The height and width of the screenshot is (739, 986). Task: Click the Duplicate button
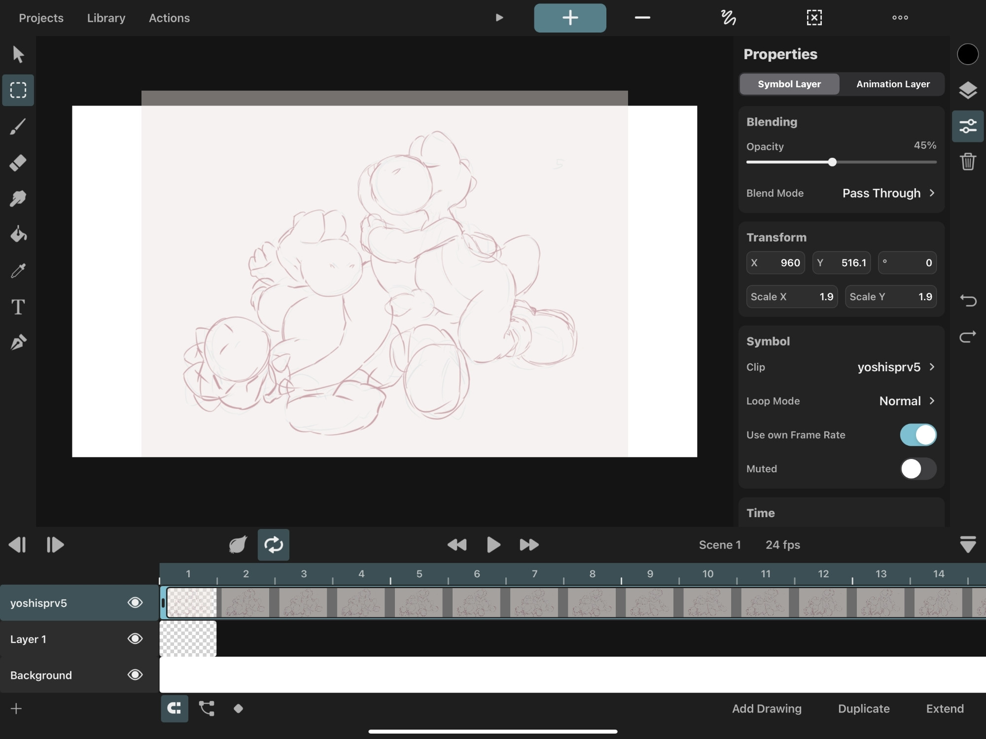pos(864,707)
